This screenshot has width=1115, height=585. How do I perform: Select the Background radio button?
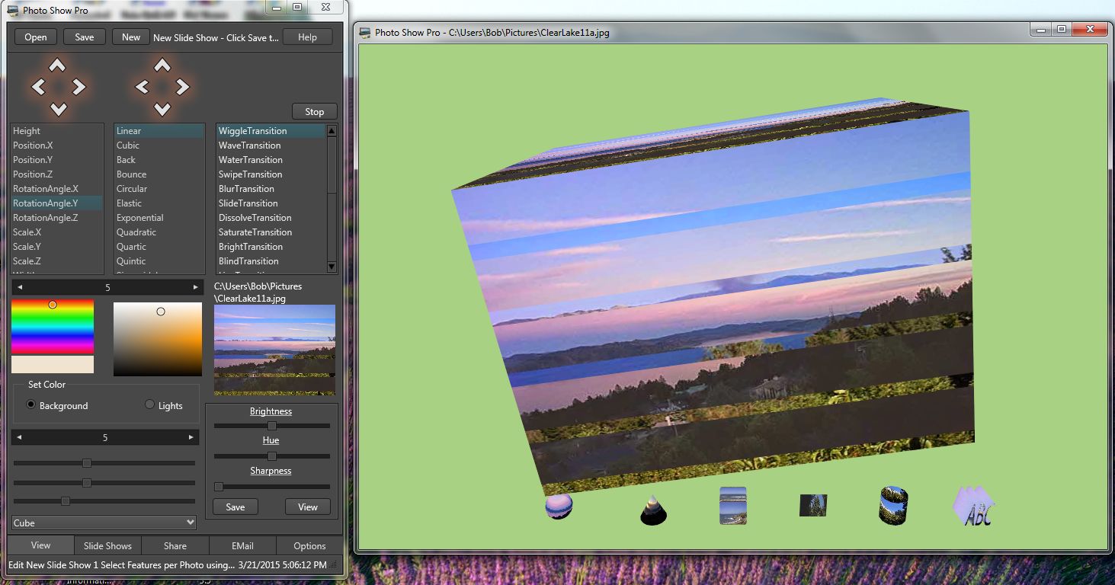pyautogui.click(x=31, y=405)
